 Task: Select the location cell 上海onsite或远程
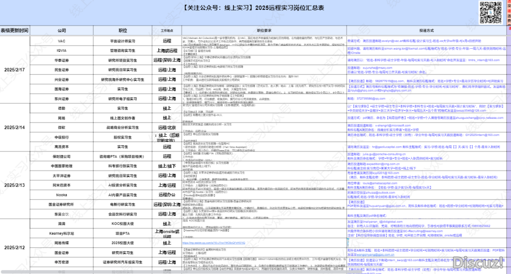167,233
